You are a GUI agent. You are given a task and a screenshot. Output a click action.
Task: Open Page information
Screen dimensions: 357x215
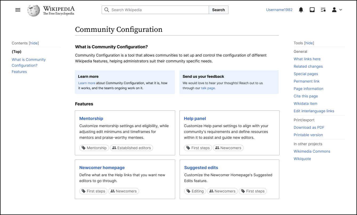[308, 89]
